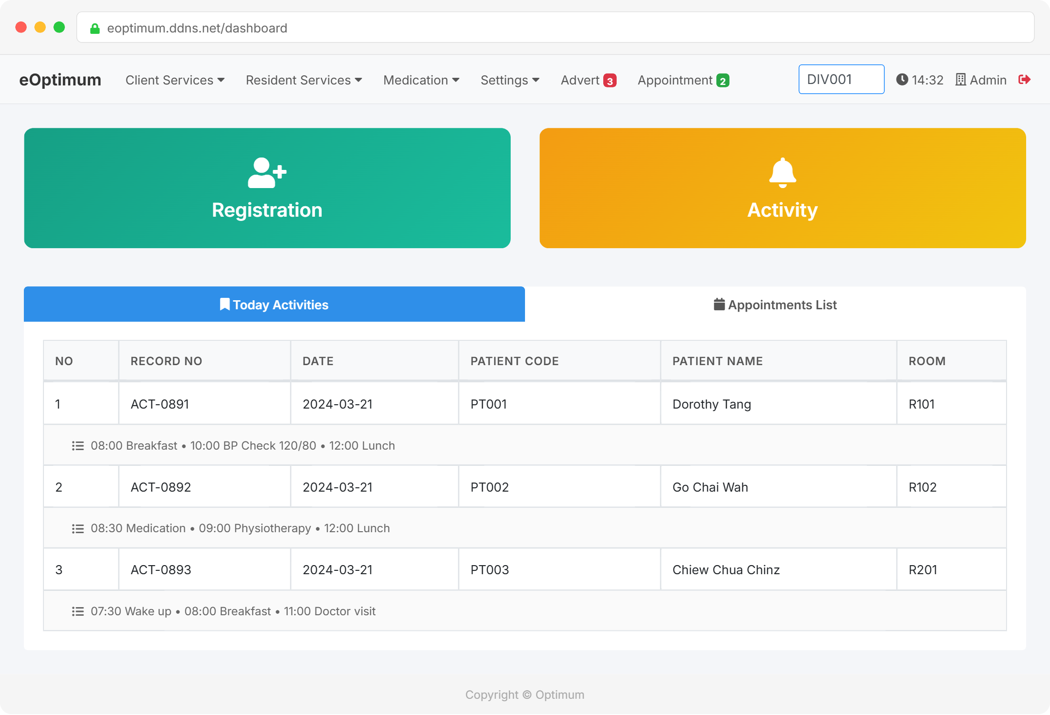The height and width of the screenshot is (715, 1050).
Task: Expand the Settings menu
Action: point(510,80)
